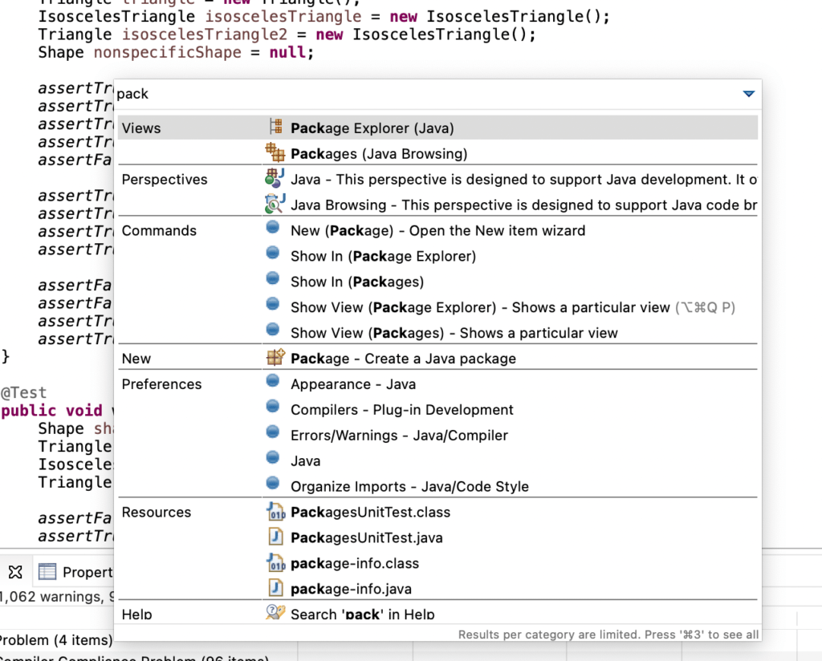822x661 pixels.
Task: Click the Packages Java Browsing icon
Action: (275, 152)
